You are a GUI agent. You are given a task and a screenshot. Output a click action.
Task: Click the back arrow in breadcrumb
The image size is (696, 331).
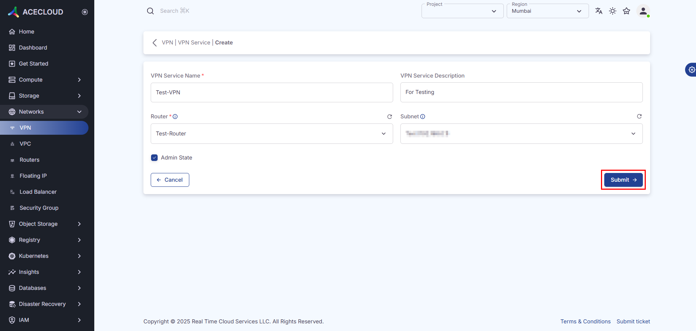point(155,43)
